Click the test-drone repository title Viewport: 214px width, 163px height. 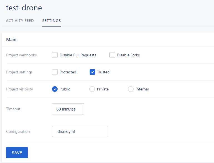[24, 8]
